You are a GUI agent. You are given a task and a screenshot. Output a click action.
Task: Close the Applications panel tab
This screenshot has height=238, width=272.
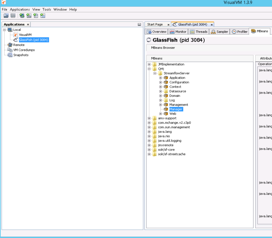28,25
